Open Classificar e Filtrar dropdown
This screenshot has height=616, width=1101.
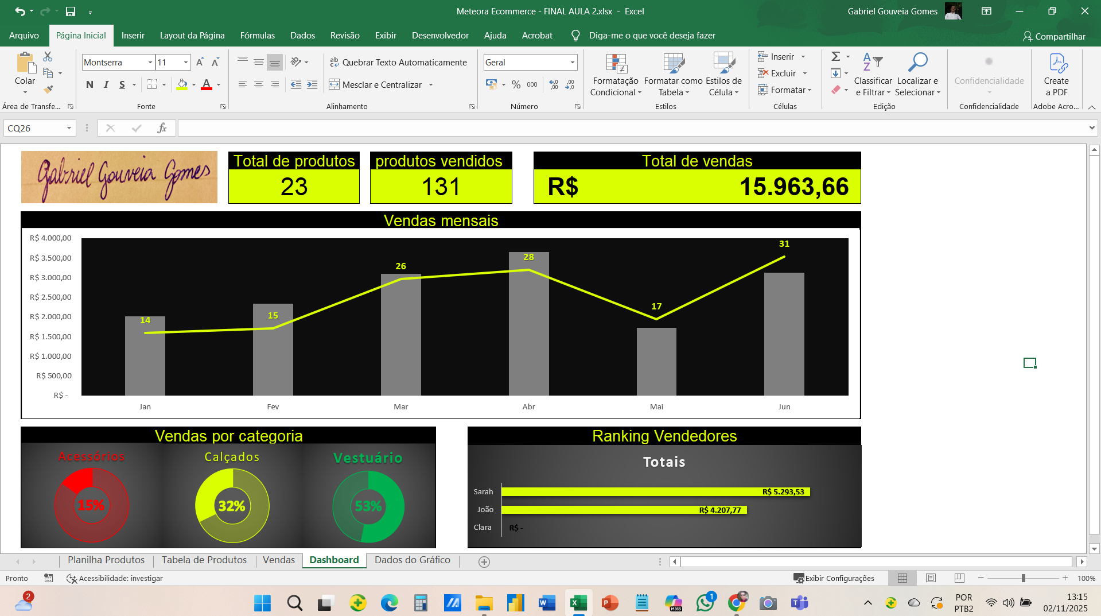pos(873,74)
